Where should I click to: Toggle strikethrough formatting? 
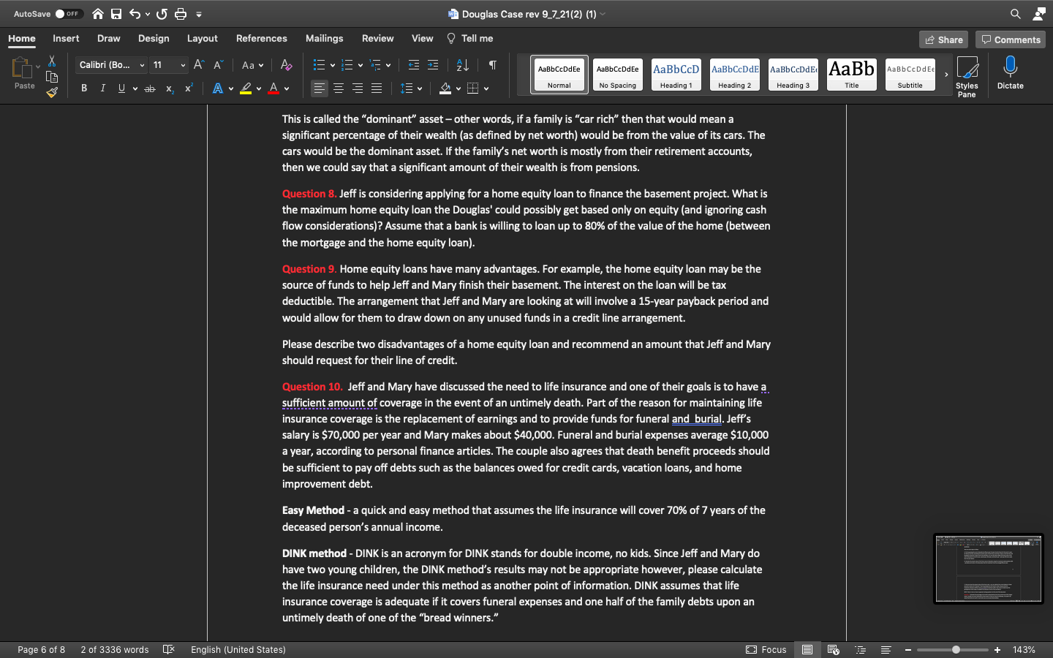150,88
